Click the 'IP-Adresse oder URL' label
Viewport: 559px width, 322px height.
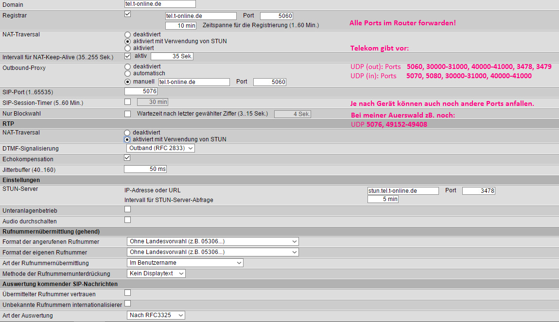point(152,190)
